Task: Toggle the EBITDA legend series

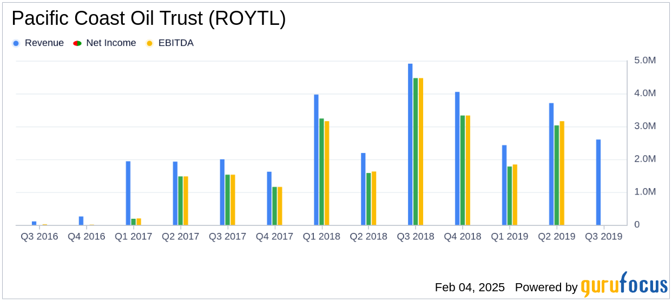Action: pyautogui.click(x=175, y=43)
